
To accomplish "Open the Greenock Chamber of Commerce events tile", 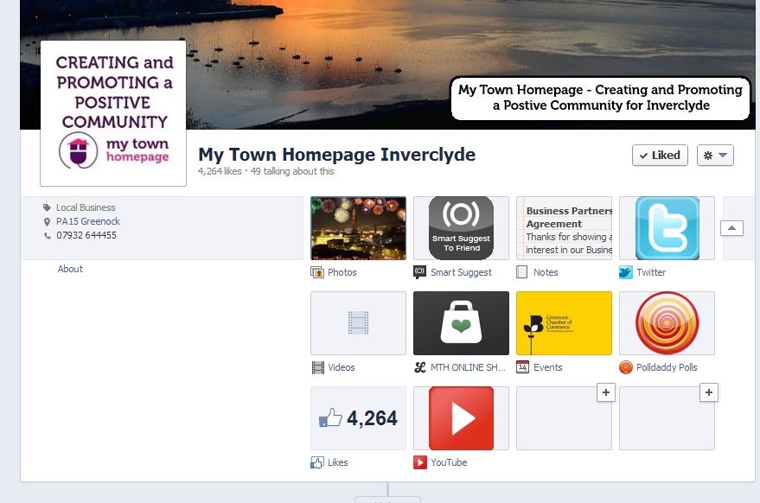I will click(565, 322).
